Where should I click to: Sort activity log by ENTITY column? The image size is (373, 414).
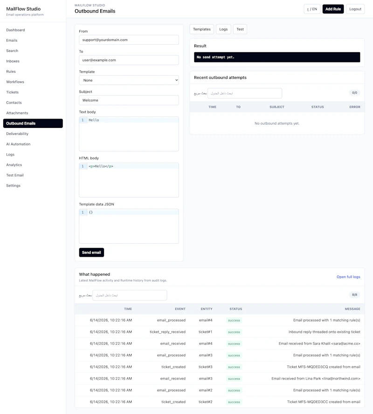[207, 309]
